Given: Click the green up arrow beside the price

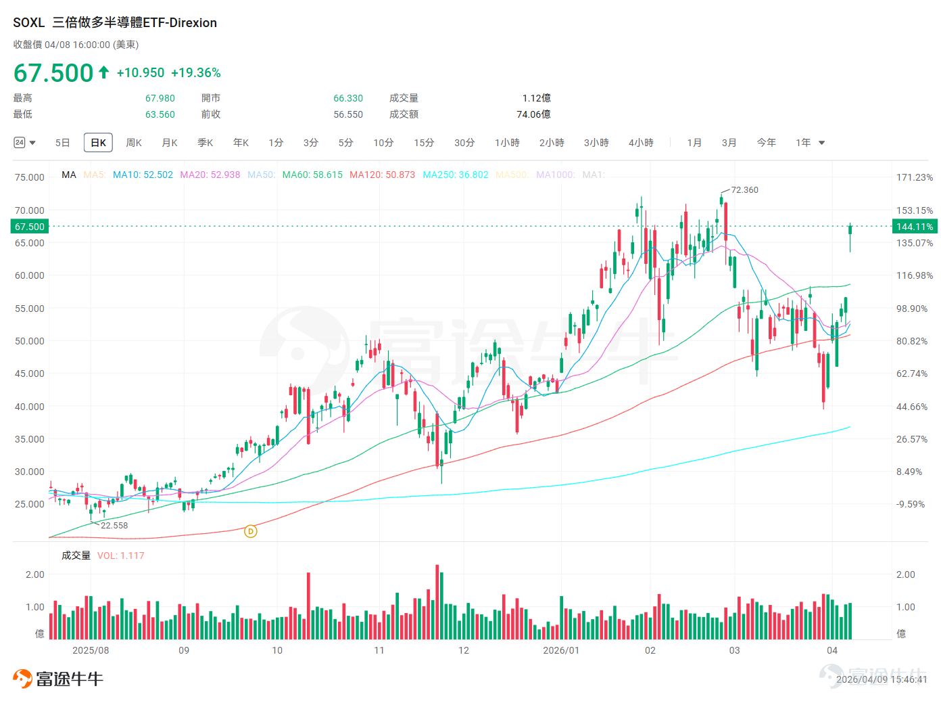Looking at the screenshot, I should pyautogui.click(x=103, y=72).
